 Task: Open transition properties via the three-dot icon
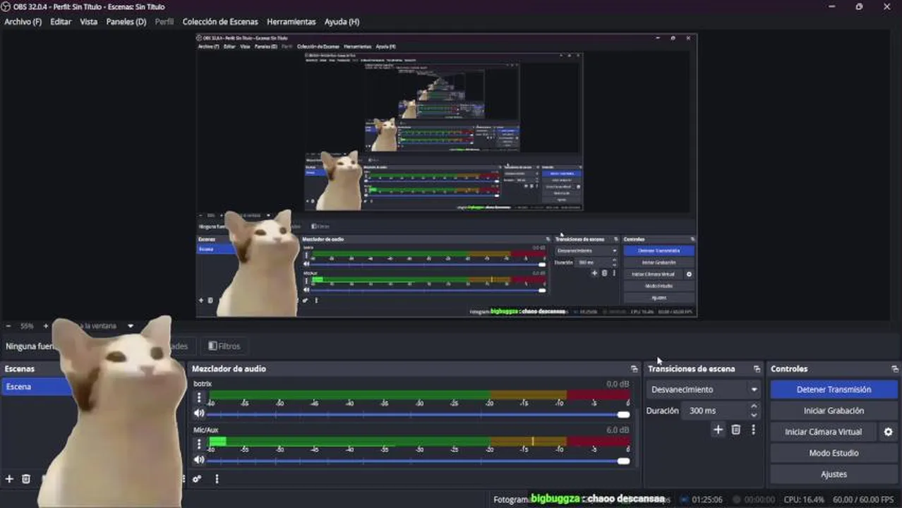click(753, 430)
